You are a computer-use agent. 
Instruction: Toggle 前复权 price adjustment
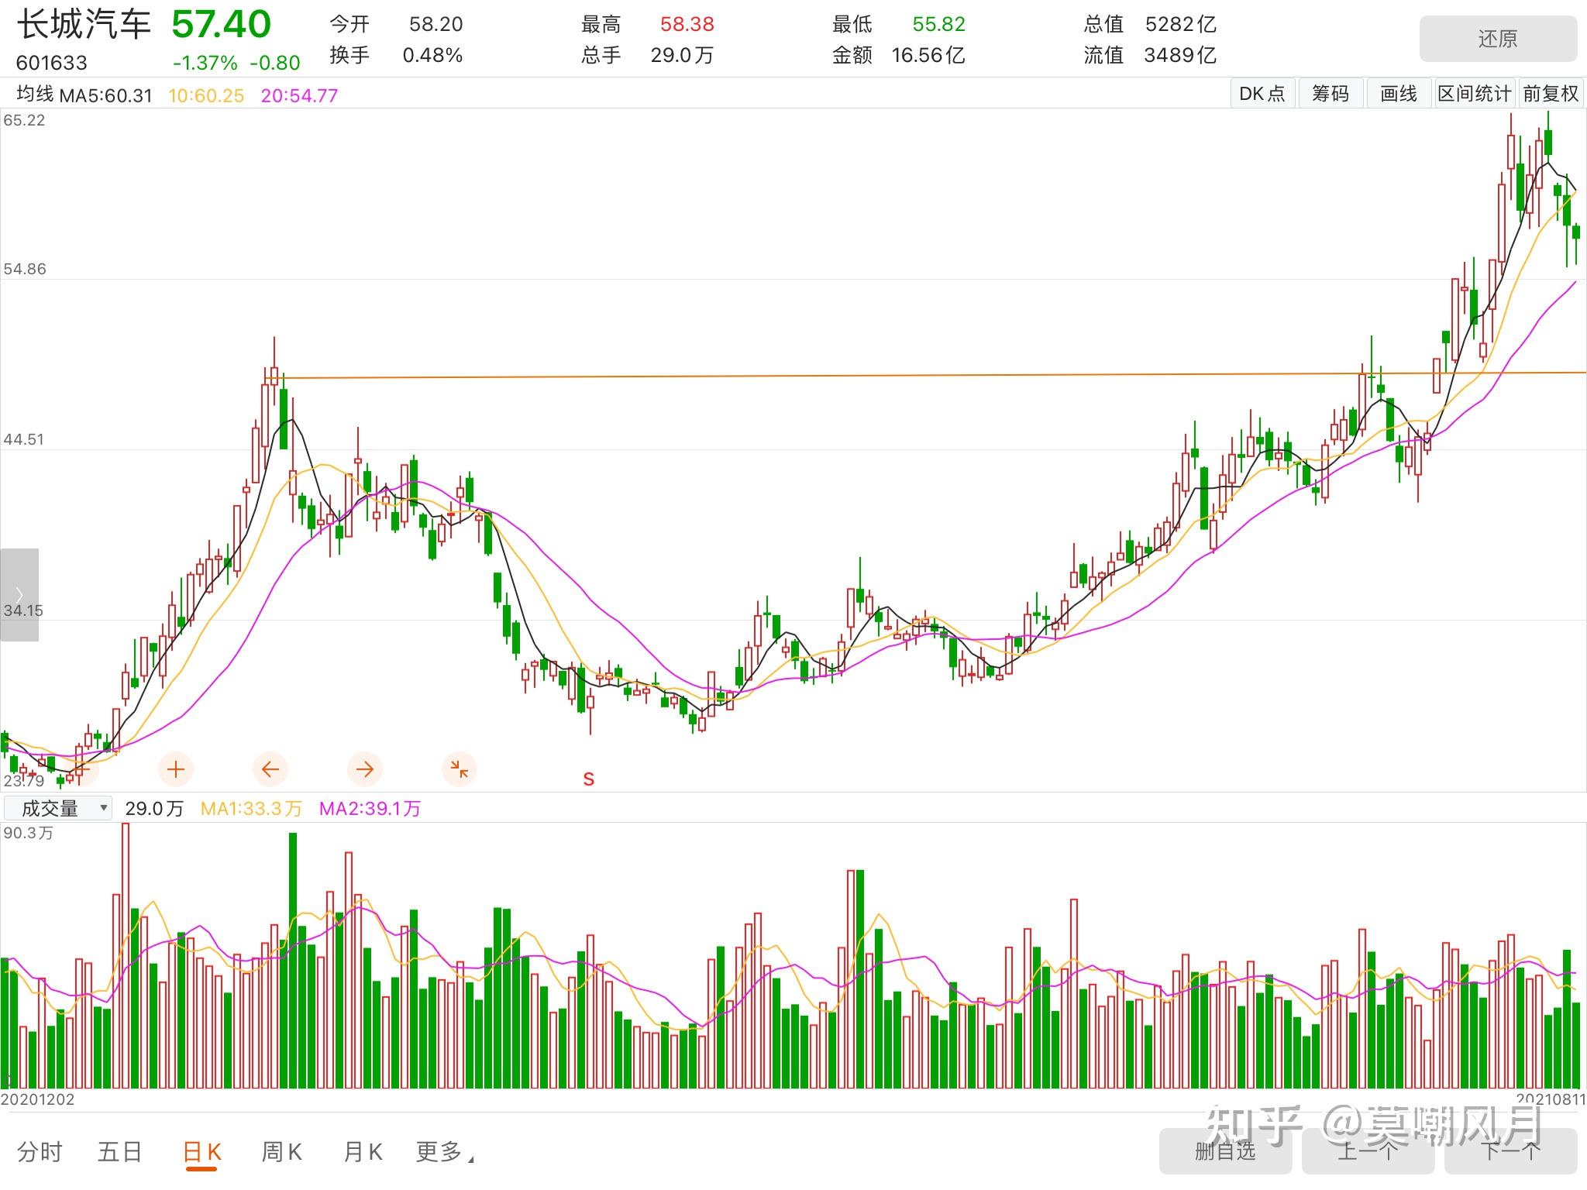[x=1551, y=94]
